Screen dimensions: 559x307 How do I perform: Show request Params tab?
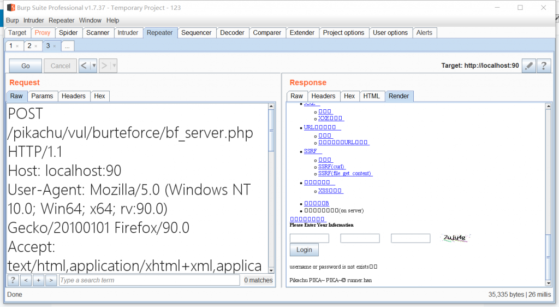click(42, 96)
